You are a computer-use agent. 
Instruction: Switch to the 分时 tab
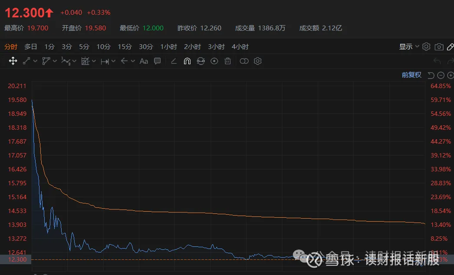(11, 47)
